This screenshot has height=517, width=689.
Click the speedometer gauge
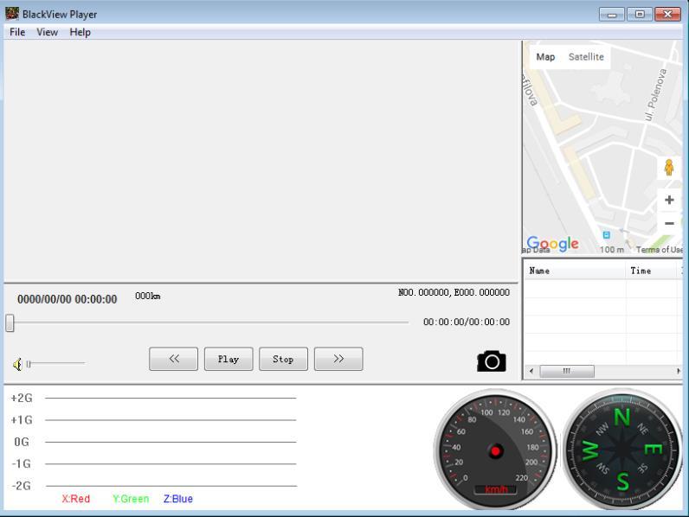pyautogui.click(x=496, y=450)
